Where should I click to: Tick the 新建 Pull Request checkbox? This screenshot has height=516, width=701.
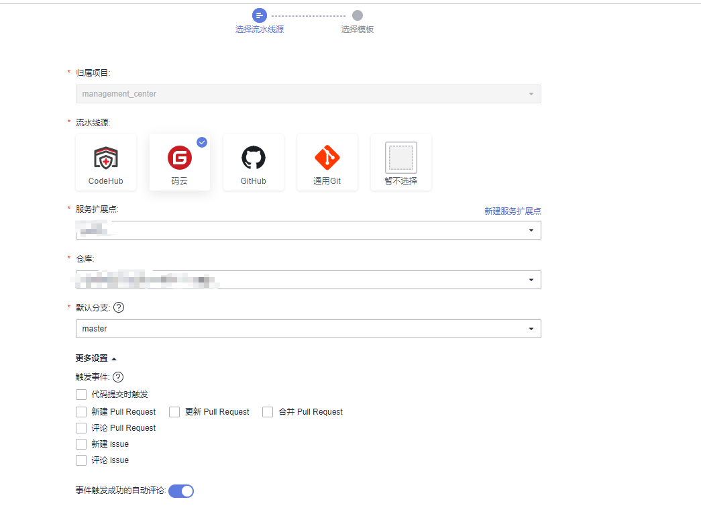(81, 412)
